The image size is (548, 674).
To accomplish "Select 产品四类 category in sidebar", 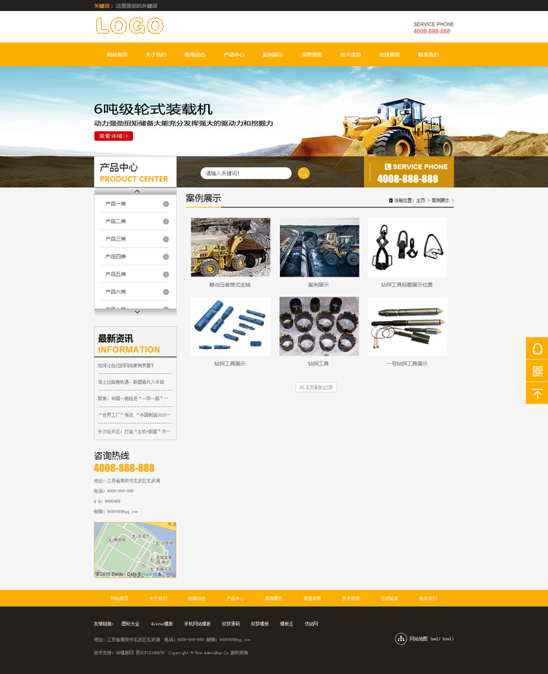I will point(115,256).
